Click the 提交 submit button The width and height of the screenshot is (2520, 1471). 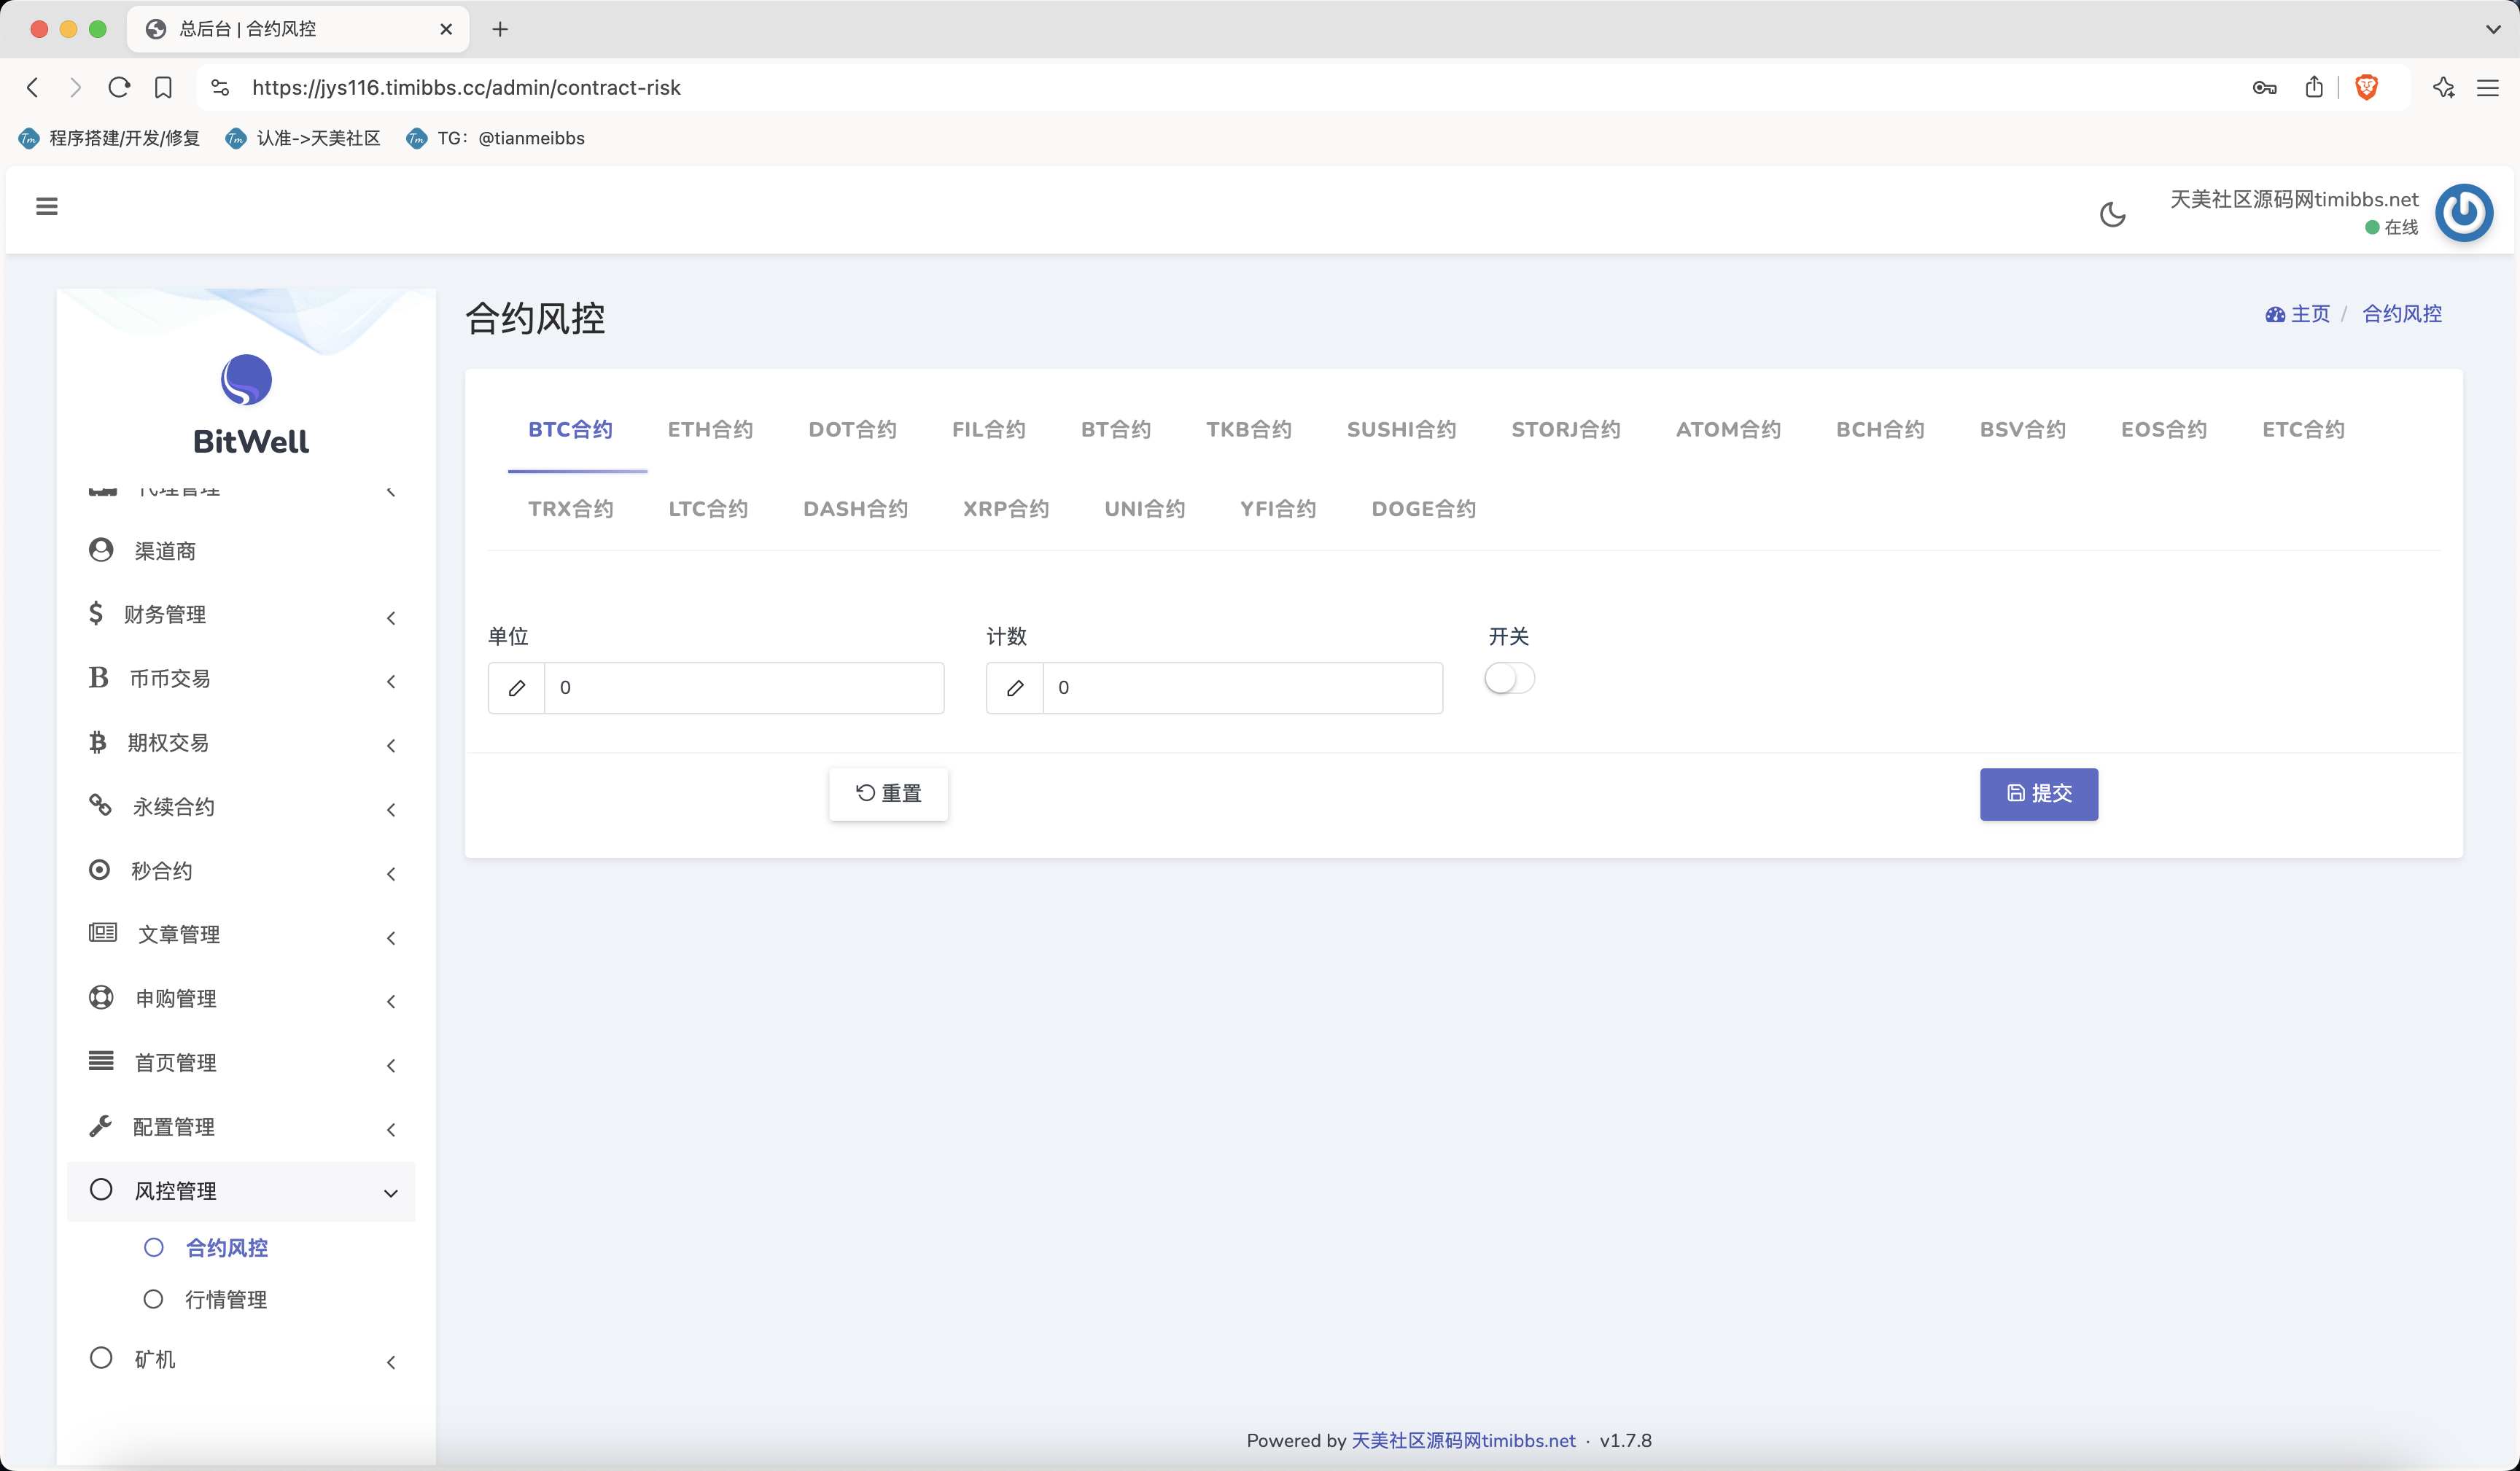2038,794
